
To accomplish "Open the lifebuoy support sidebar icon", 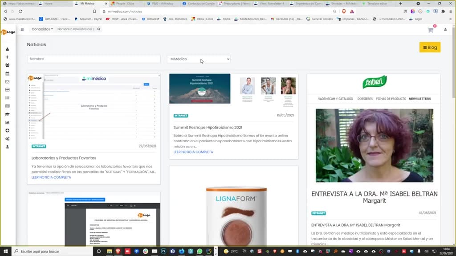I will (x=7, y=131).
